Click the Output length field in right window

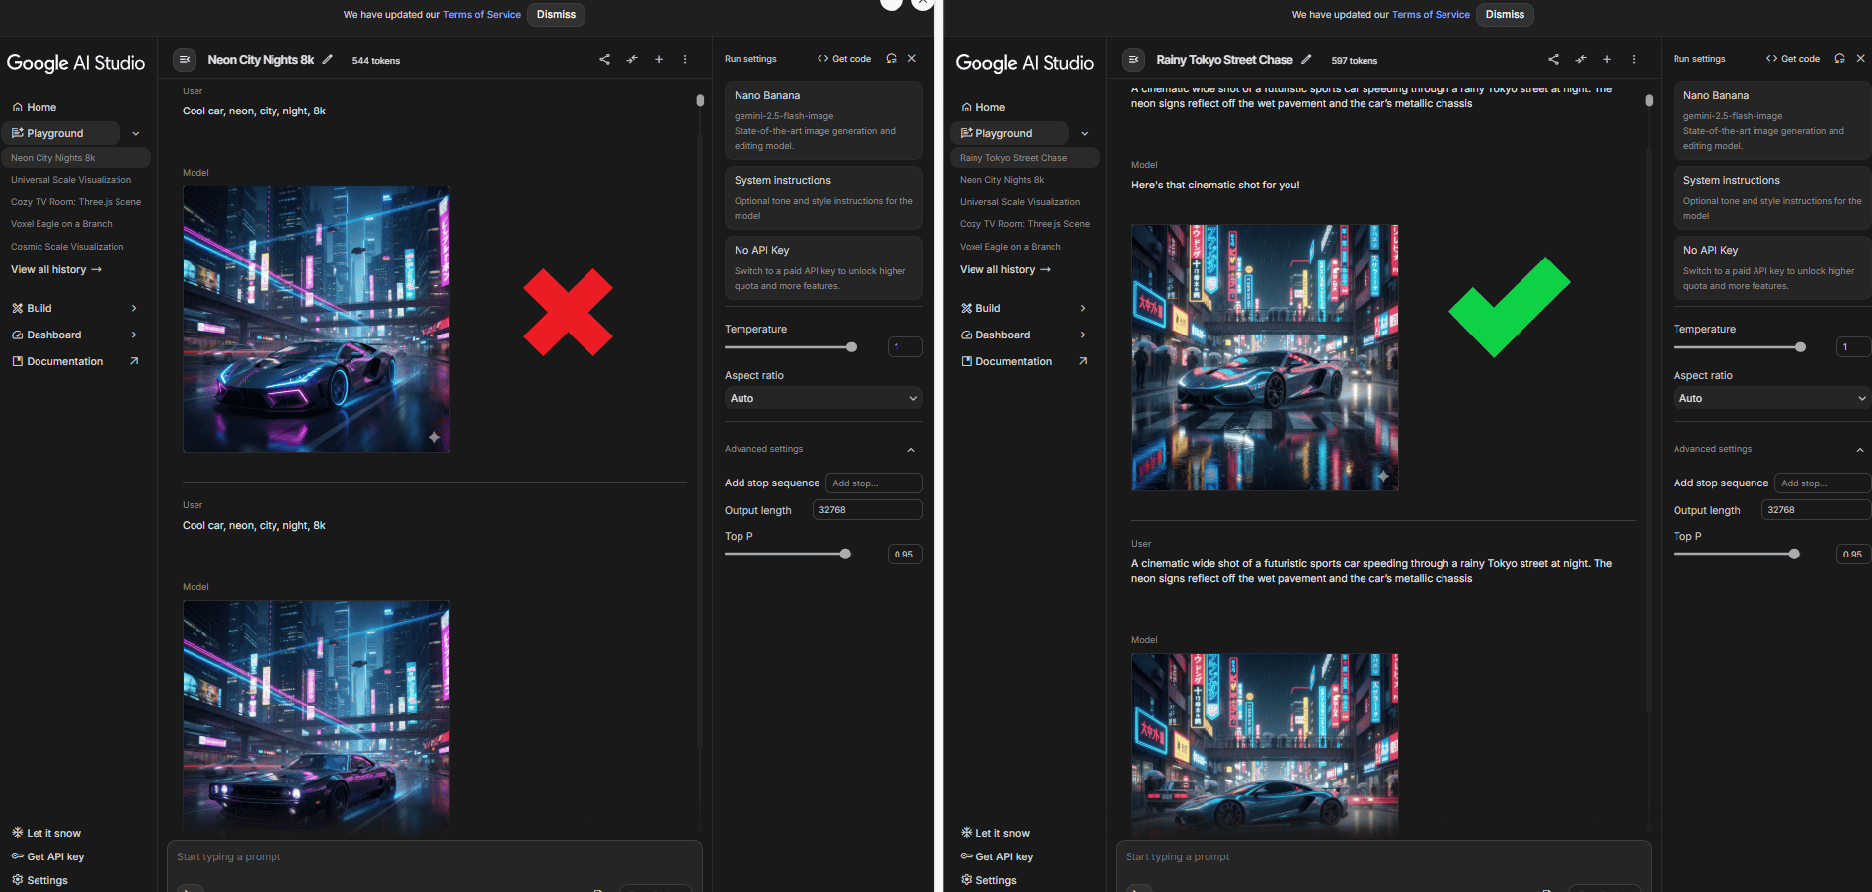click(x=1816, y=510)
